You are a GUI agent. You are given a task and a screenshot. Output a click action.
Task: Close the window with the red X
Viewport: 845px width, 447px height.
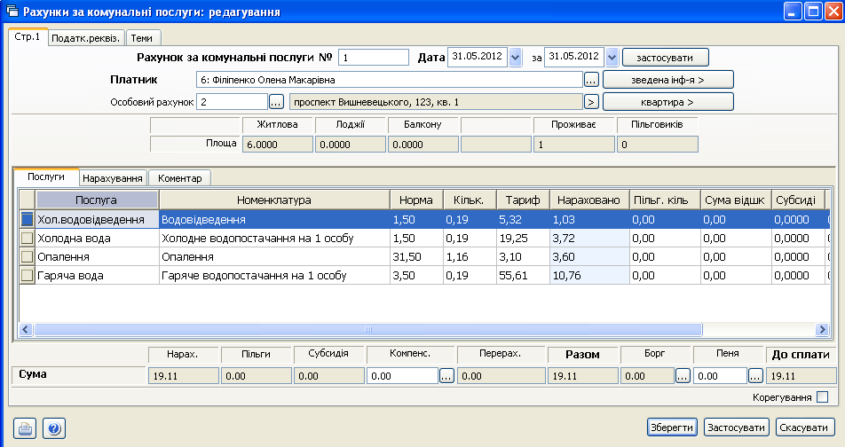pyautogui.click(x=833, y=12)
